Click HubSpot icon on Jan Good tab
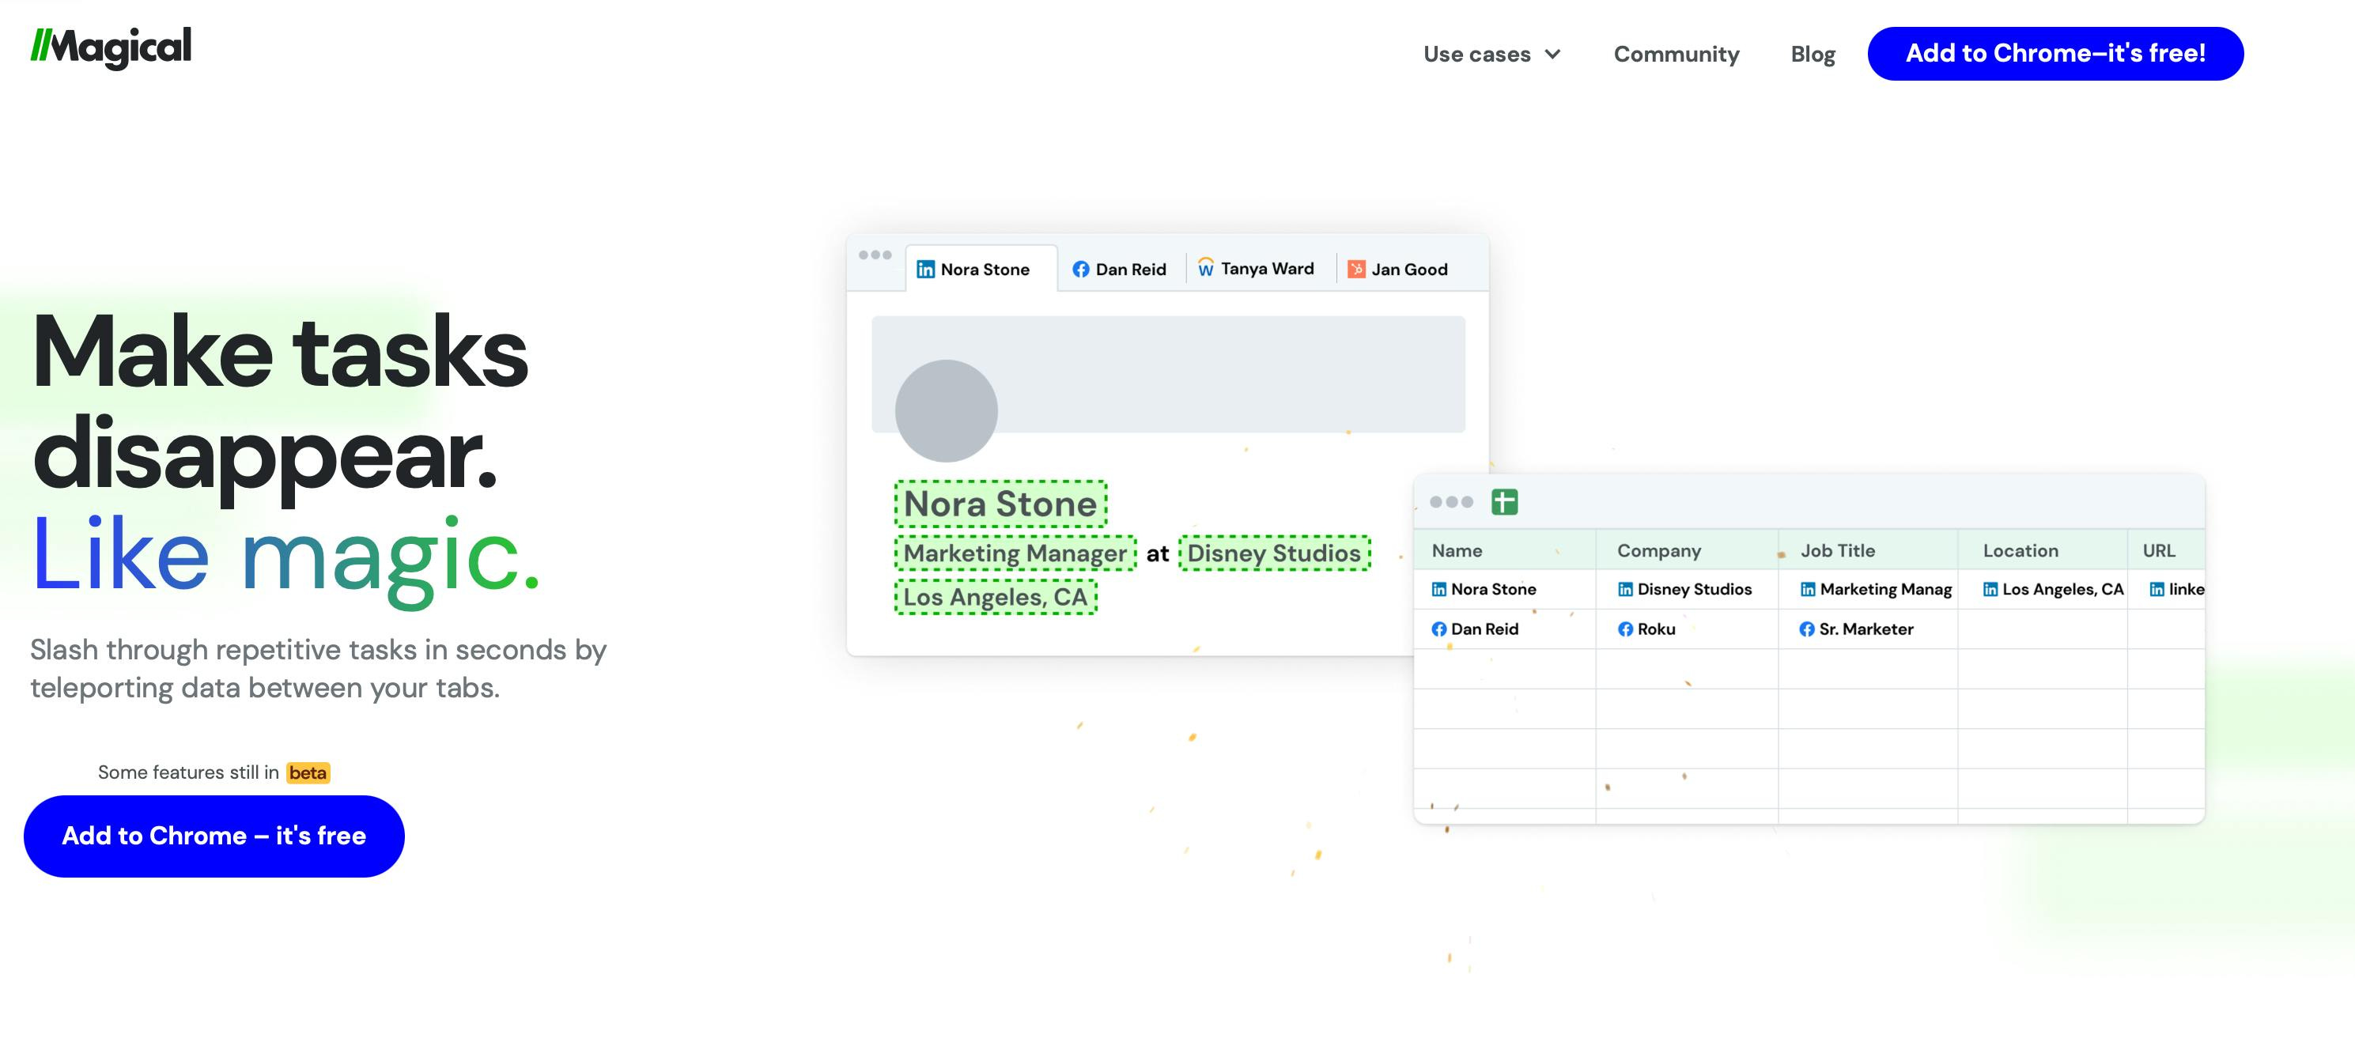This screenshot has height=1061, width=2355. (1355, 270)
